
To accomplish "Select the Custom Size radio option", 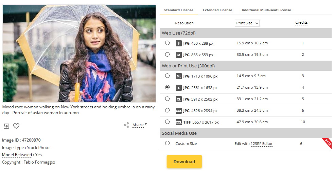I will pyautogui.click(x=167, y=143).
